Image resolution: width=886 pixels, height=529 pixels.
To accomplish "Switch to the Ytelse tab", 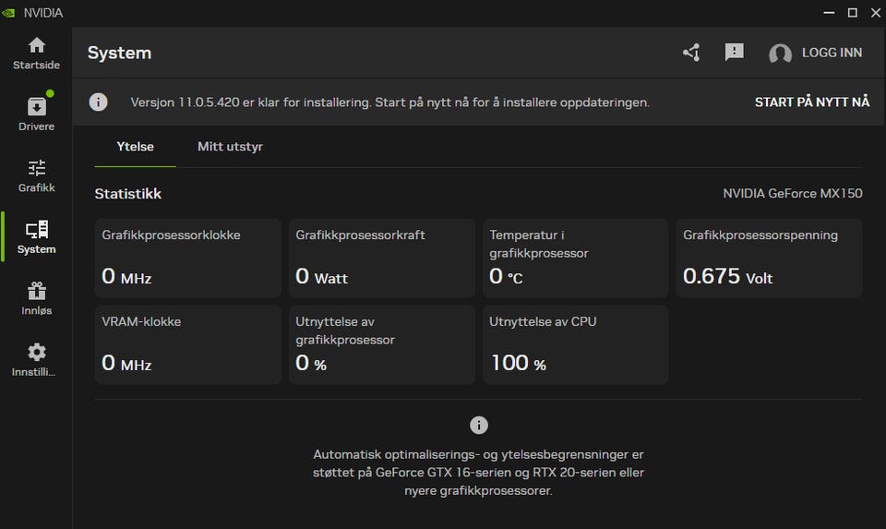I will pos(135,147).
